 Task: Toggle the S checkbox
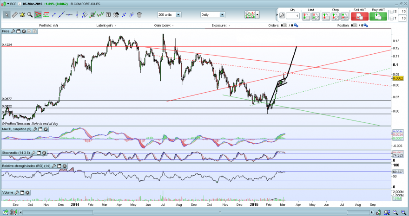pos(391,12)
